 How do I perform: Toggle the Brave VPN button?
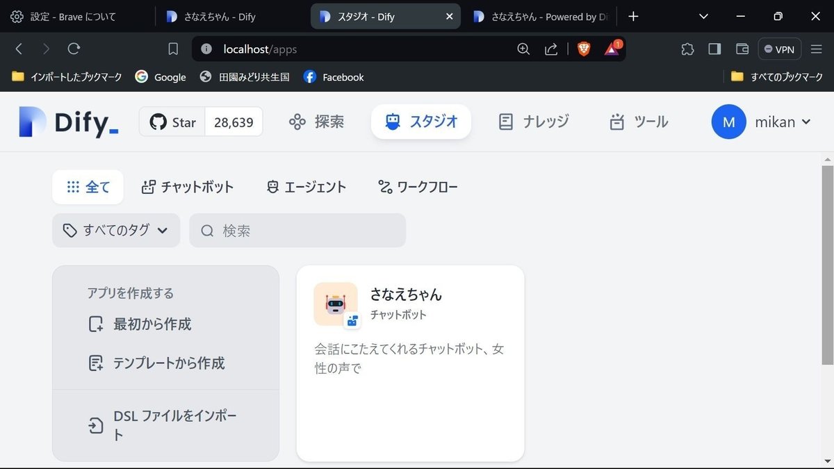[779, 49]
